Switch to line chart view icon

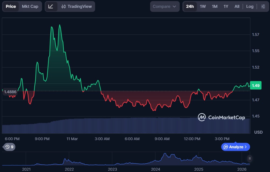pyautogui.click(x=51, y=6)
